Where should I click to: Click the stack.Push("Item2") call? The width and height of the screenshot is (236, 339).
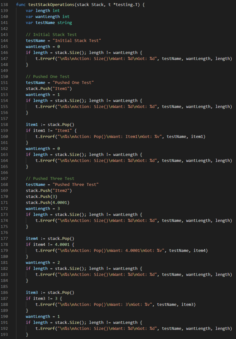click(x=49, y=191)
